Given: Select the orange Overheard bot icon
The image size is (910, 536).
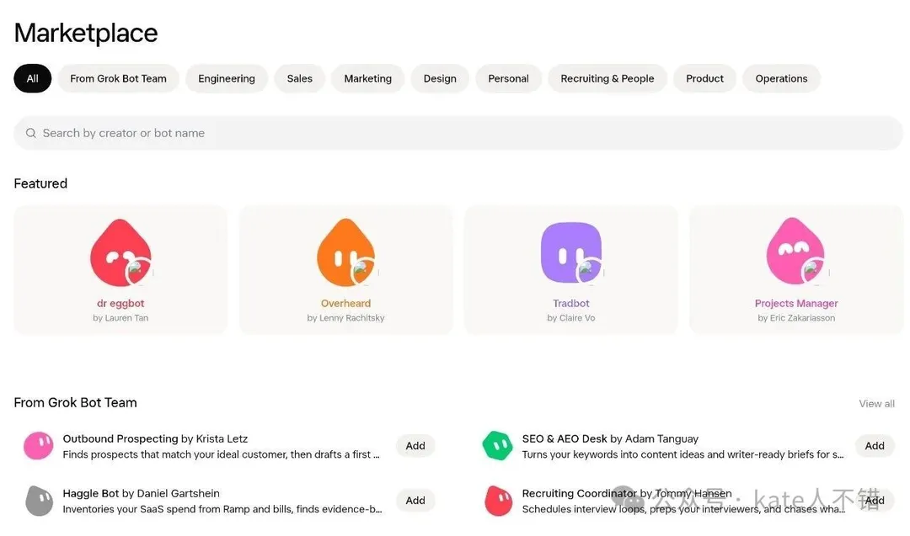Looking at the screenshot, I should (346, 252).
